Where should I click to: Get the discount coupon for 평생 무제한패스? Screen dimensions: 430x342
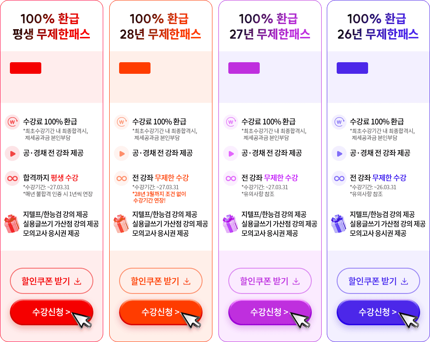(x=52, y=281)
